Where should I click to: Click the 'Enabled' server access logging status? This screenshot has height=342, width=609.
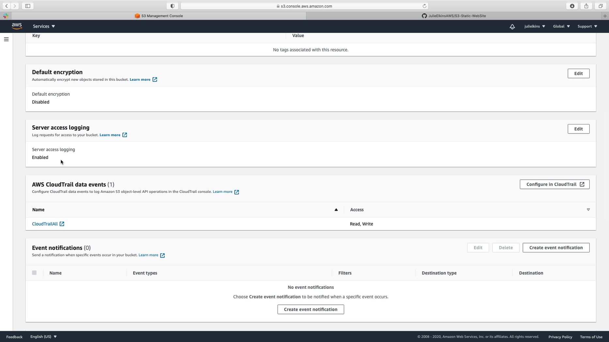(x=40, y=157)
